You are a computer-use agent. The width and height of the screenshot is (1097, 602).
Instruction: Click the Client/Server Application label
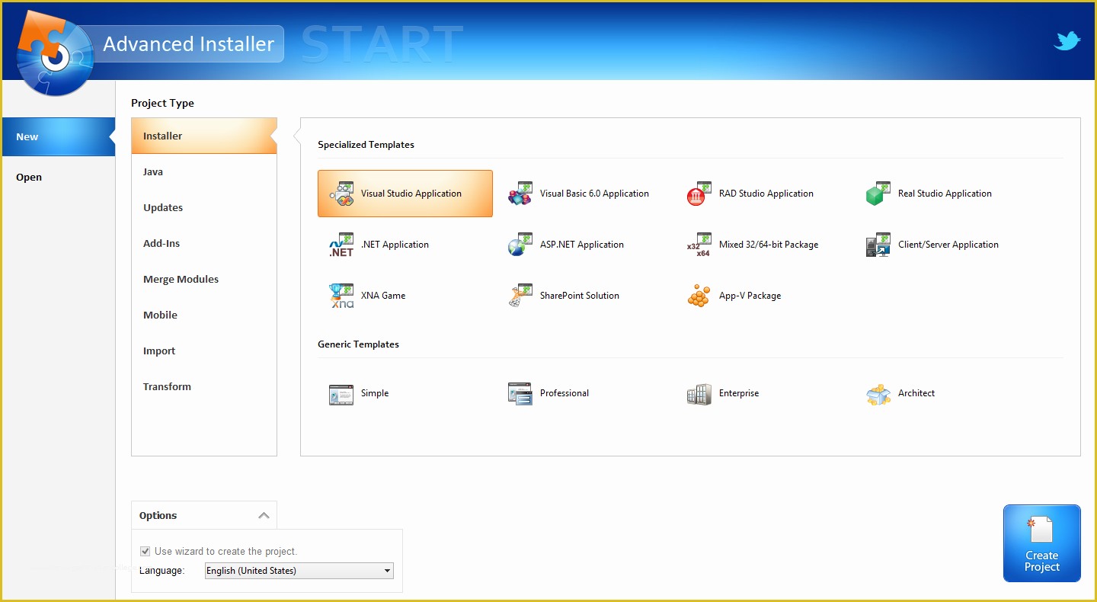pos(948,245)
